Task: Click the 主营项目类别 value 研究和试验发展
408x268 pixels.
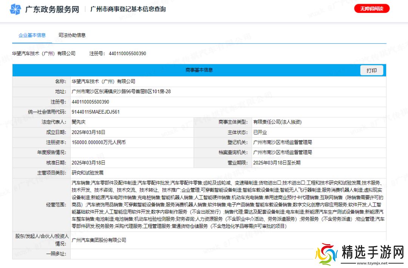Action: (x=87, y=173)
